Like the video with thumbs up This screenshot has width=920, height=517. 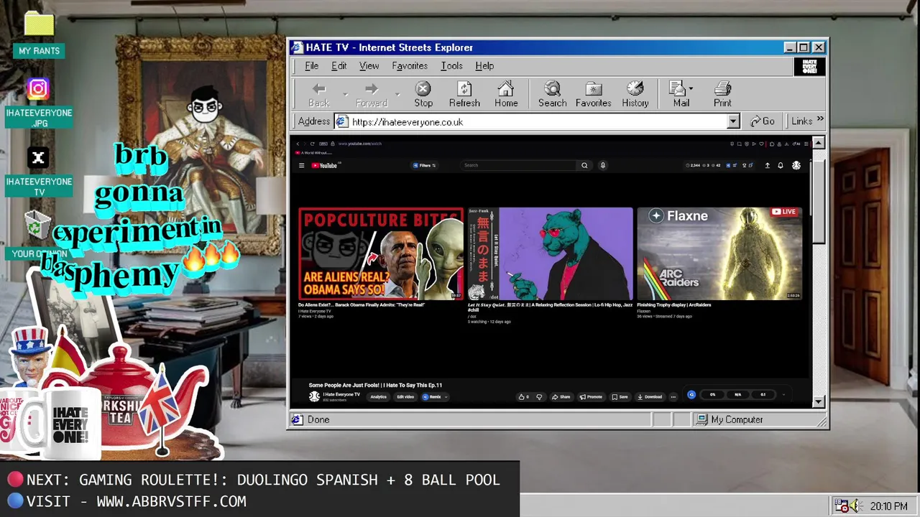point(523,396)
